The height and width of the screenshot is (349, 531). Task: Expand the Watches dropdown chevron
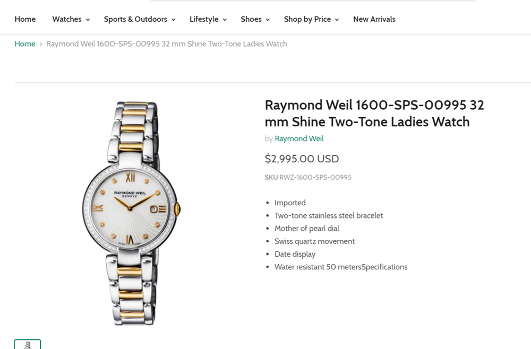click(88, 20)
